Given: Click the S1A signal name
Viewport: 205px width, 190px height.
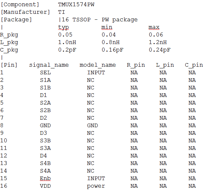Looking at the screenshot, I should click(x=45, y=80).
